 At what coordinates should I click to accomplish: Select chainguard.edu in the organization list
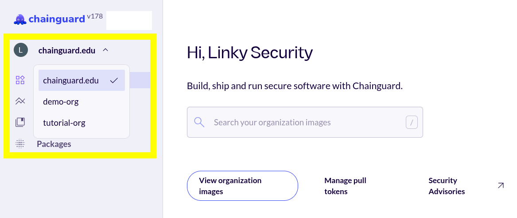(71, 80)
